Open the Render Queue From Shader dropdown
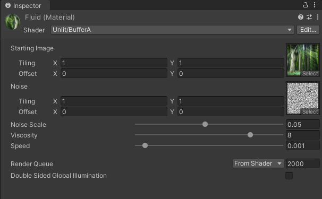Screen dimensions: 322x199 258,163
